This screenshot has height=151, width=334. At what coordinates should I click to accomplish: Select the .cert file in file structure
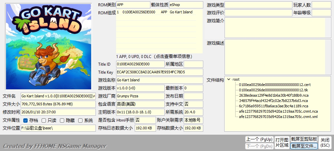click(274, 85)
